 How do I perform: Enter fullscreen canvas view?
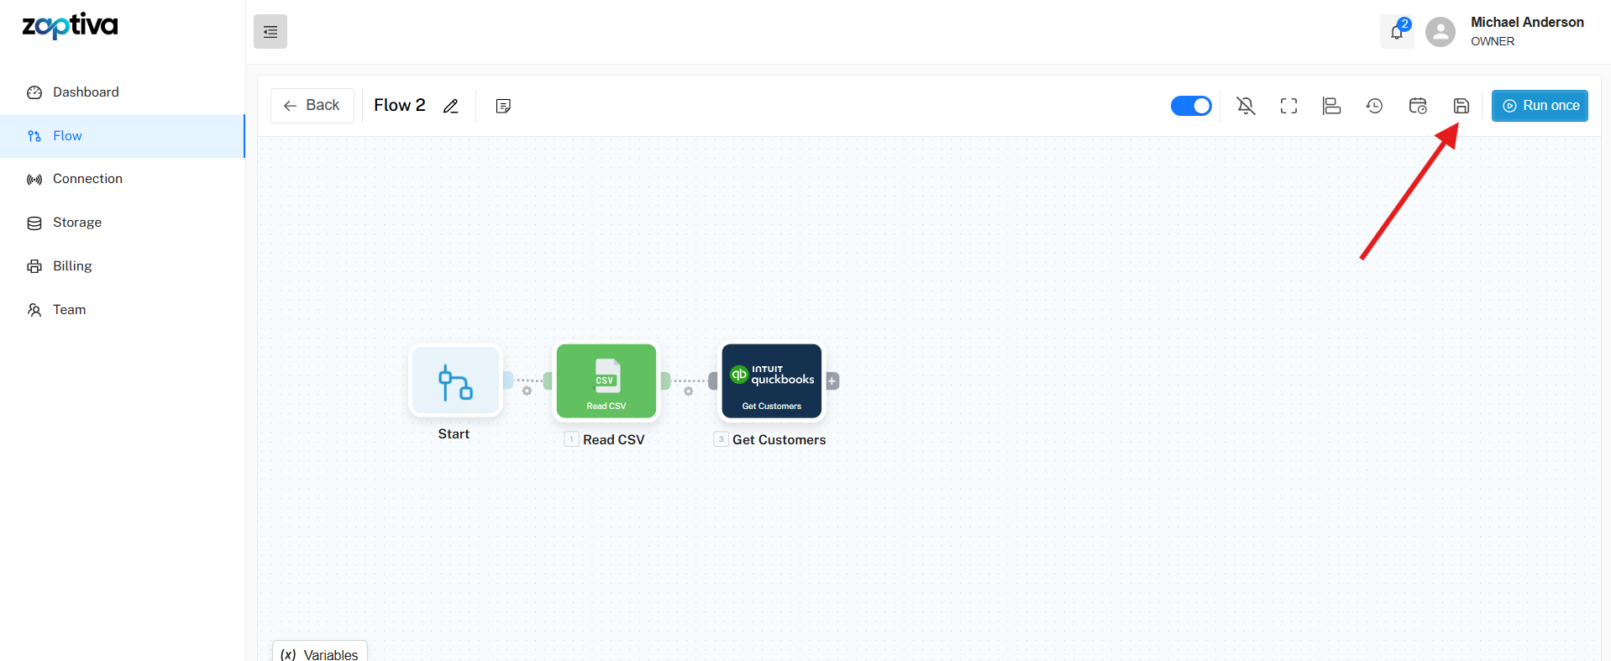[1288, 106]
